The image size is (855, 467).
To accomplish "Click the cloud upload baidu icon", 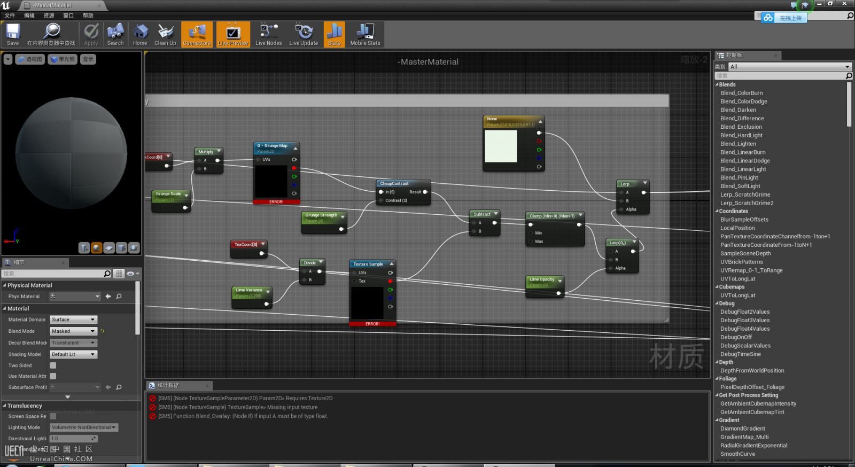I will coord(768,18).
